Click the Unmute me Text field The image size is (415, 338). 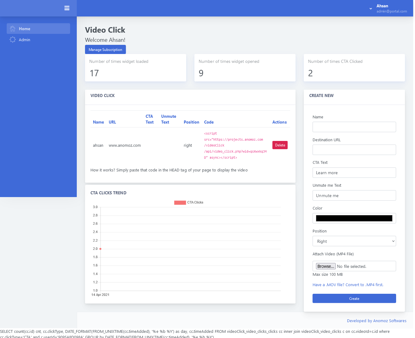coord(354,196)
